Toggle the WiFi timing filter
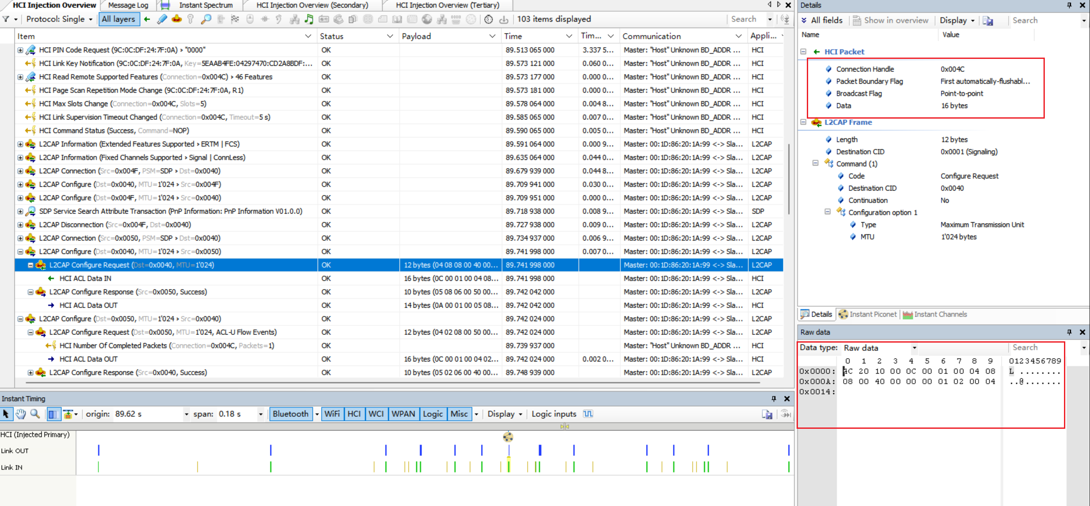The height and width of the screenshot is (506, 1090). pyautogui.click(x=332, y=414)
